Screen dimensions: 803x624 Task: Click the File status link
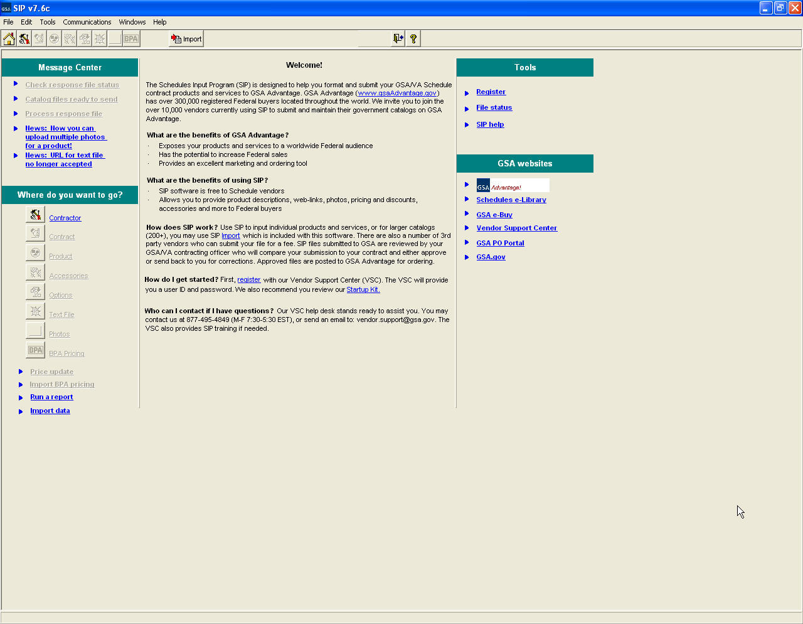tap(494, 107)
